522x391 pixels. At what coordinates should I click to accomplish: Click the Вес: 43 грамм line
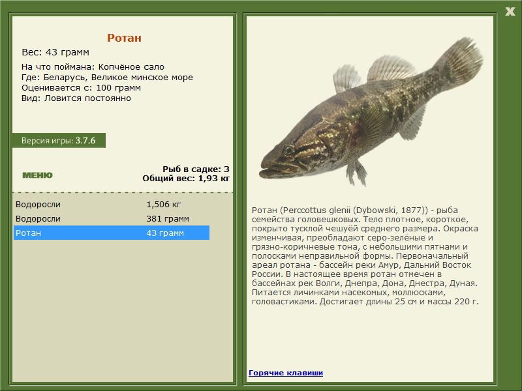coord(55,52)
